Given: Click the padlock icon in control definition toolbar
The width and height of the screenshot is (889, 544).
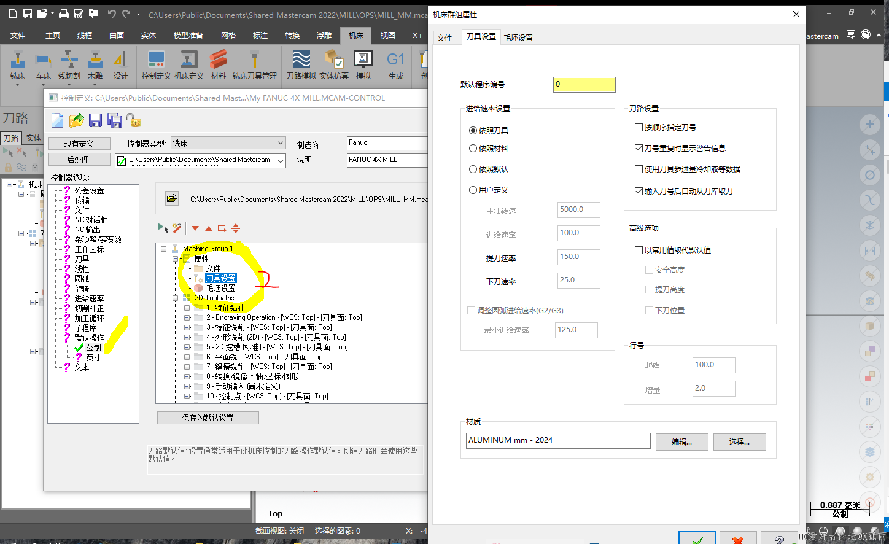Looking at the screenshot, I should (x=133, y=120).
